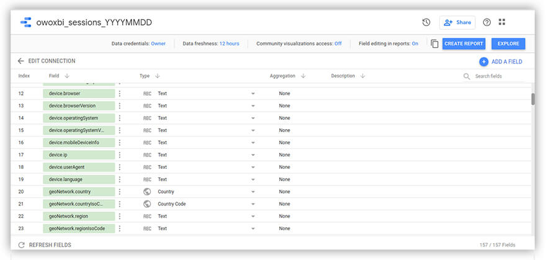This screenshot has width=546, height=260.
Task: Select the device.operatingSystemV… field chip
Action: (x=79, y=130)
